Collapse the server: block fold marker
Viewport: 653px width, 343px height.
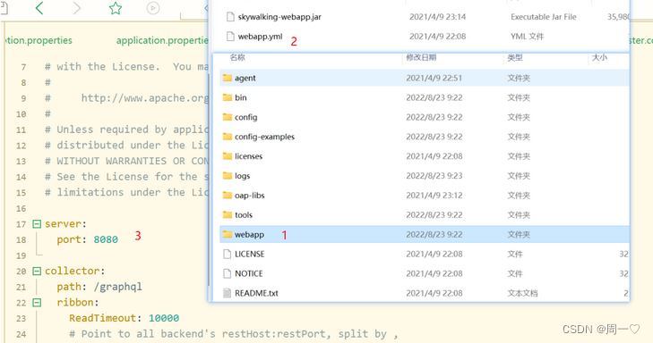[x=37, y=224]
